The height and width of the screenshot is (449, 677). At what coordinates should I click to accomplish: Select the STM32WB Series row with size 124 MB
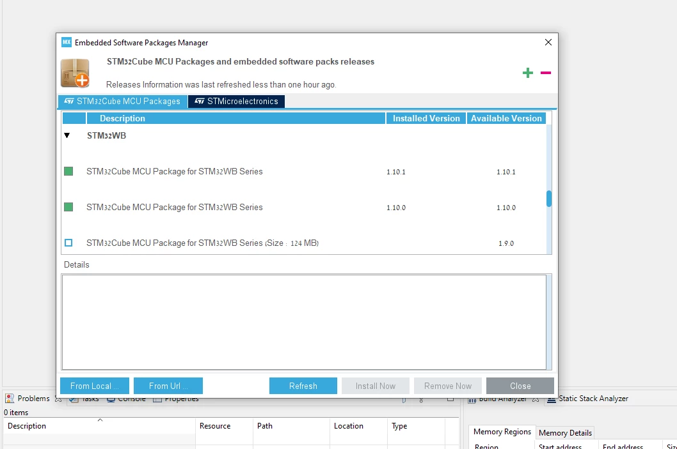point(305,243)
